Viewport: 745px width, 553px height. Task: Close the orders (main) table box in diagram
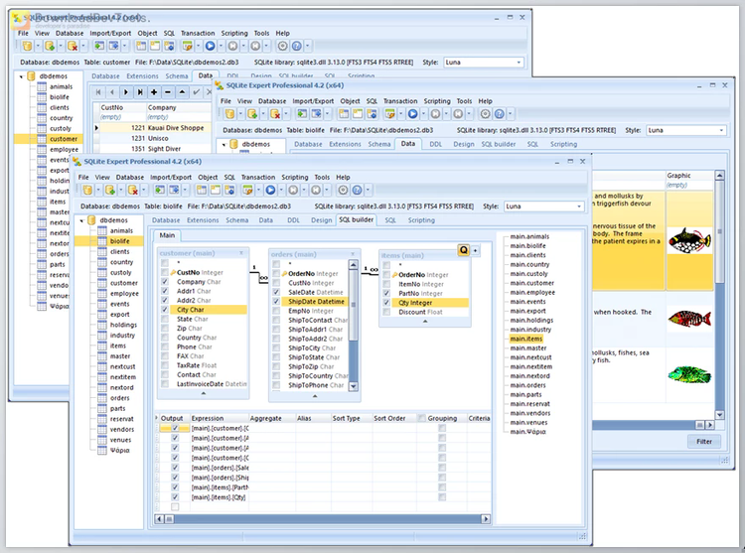pos(353,254)
